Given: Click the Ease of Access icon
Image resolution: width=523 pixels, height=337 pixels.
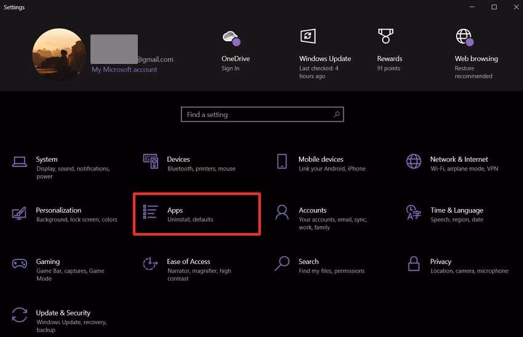Looking at the screenshot, I should (x=150, y=264).
